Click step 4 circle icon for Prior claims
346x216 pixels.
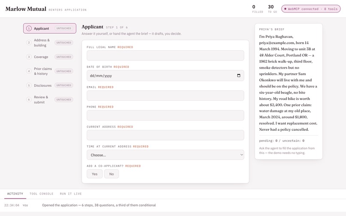tap(29, 71)
